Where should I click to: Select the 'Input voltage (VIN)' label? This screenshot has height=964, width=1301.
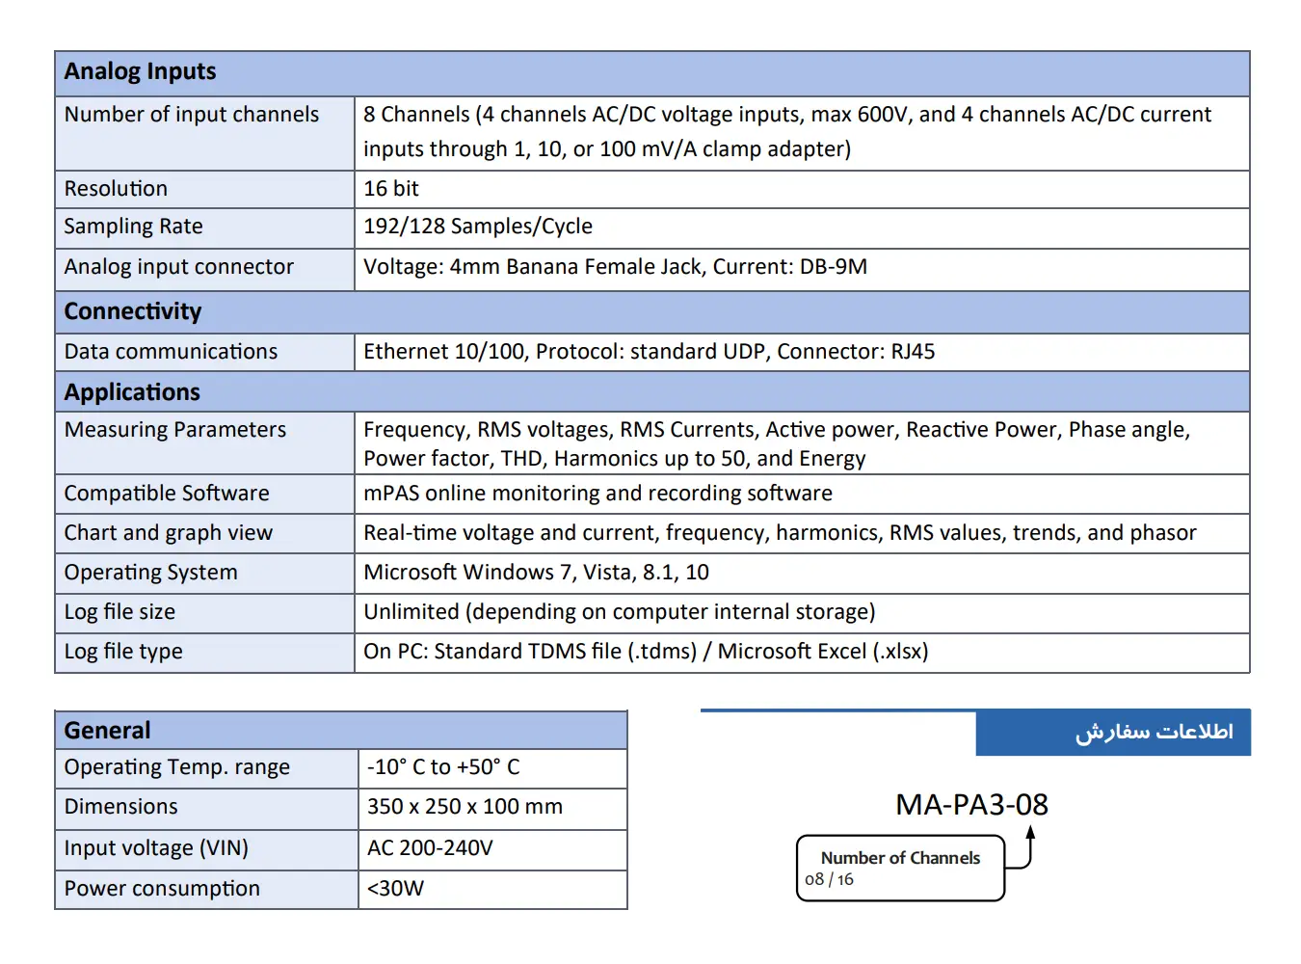(156, 848)
